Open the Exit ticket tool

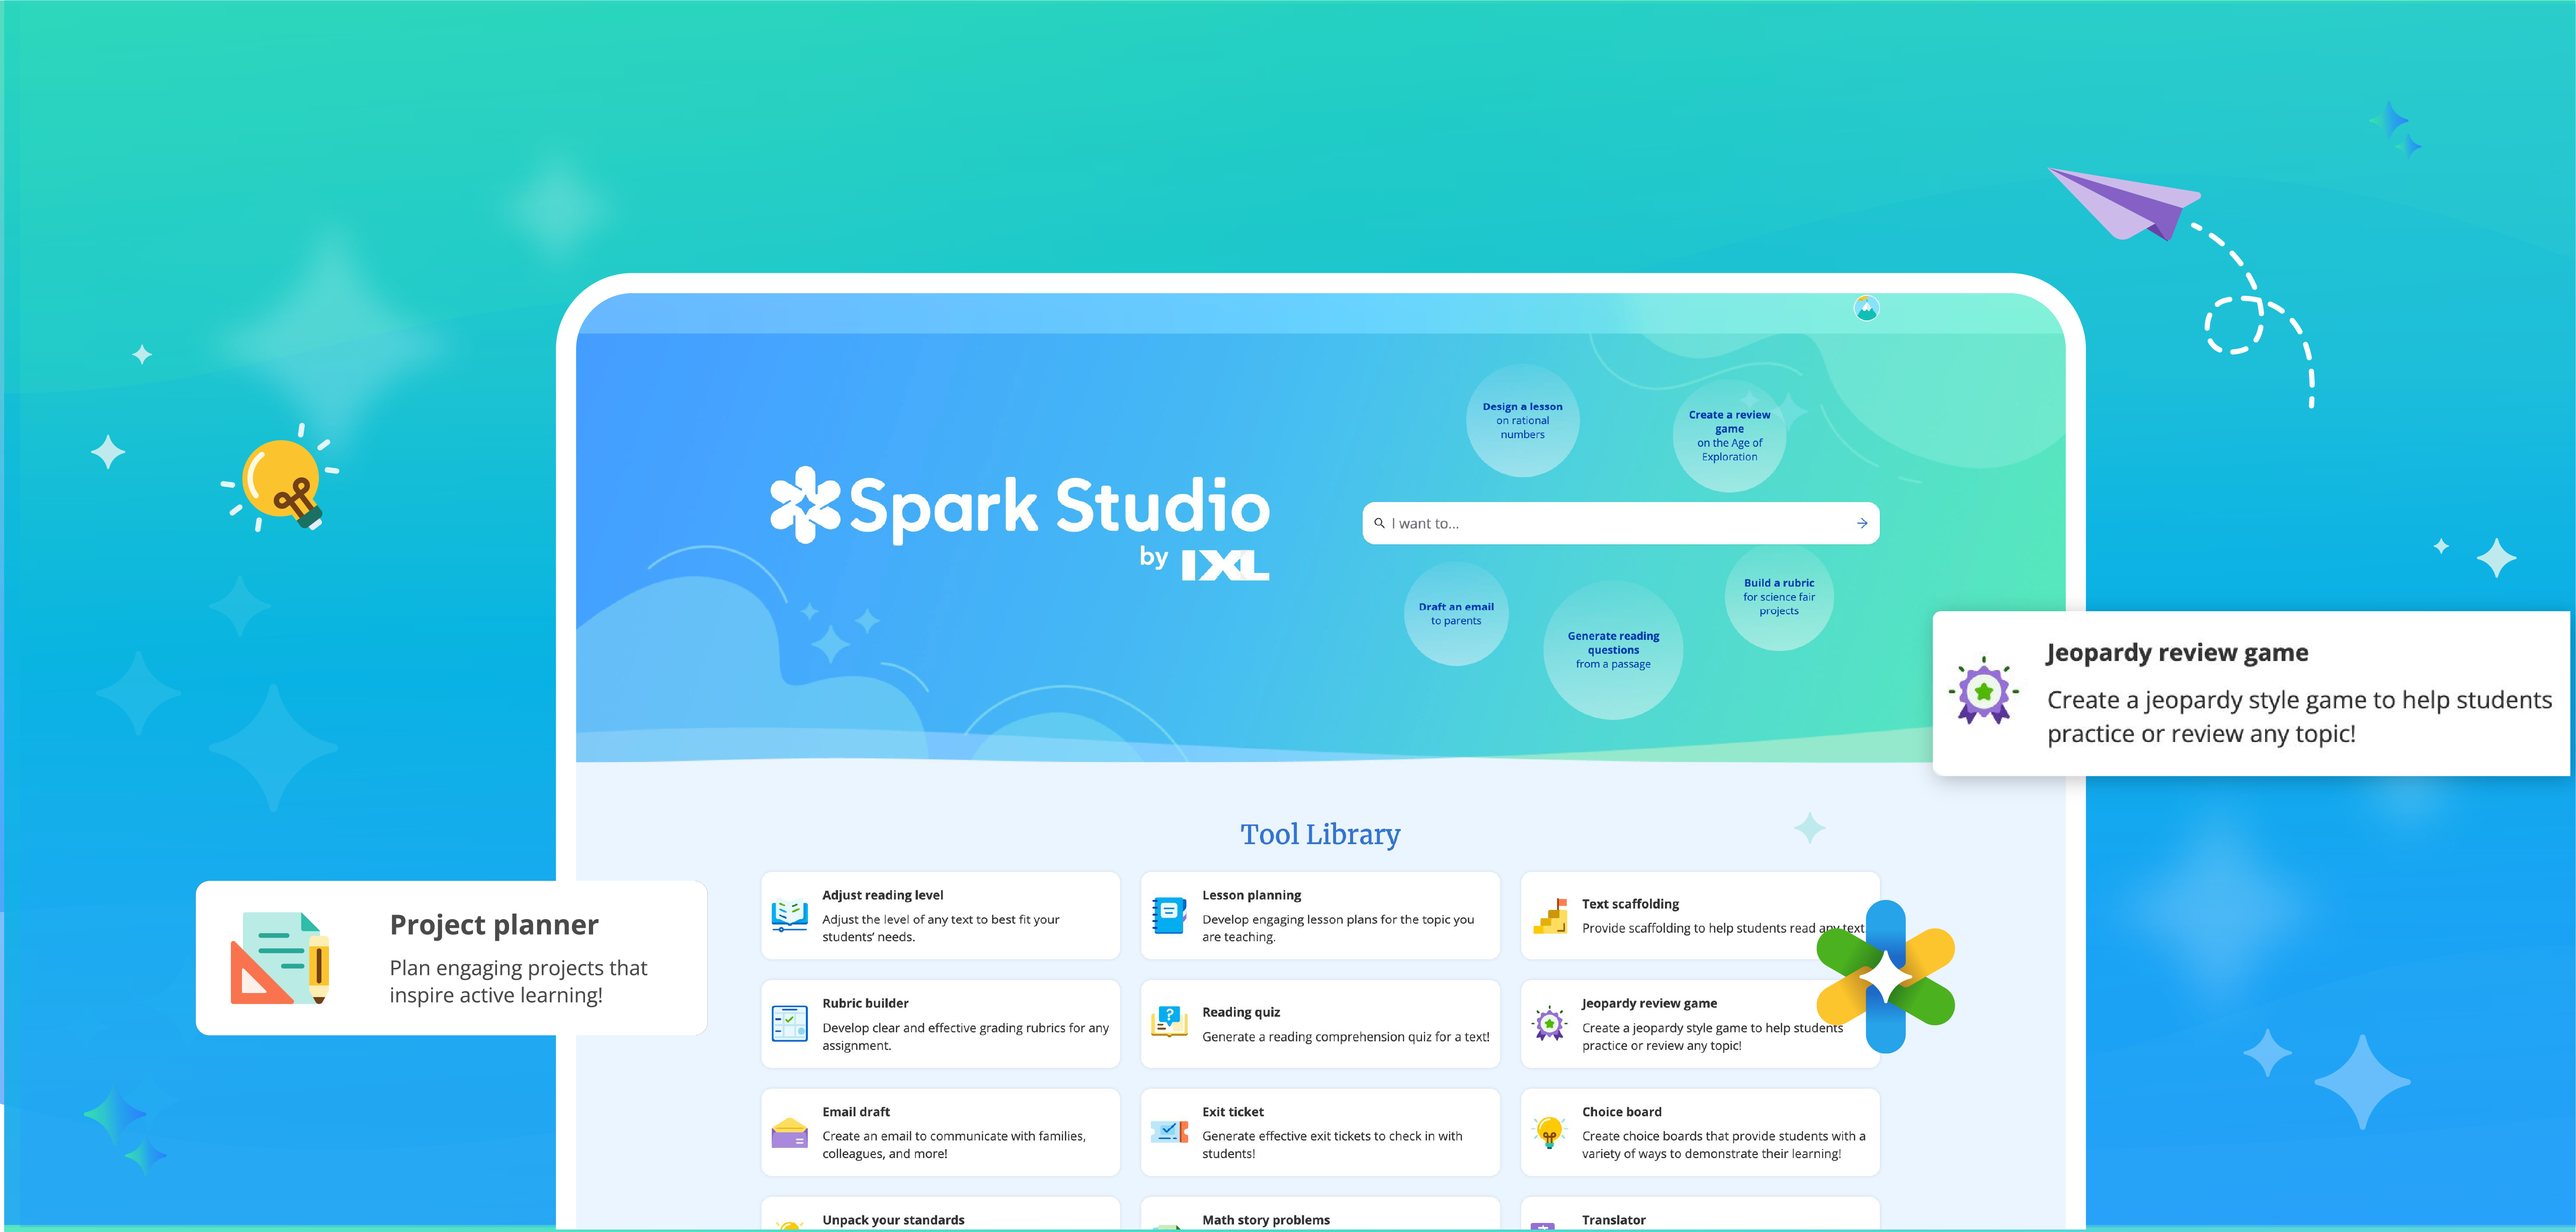1320,1132
